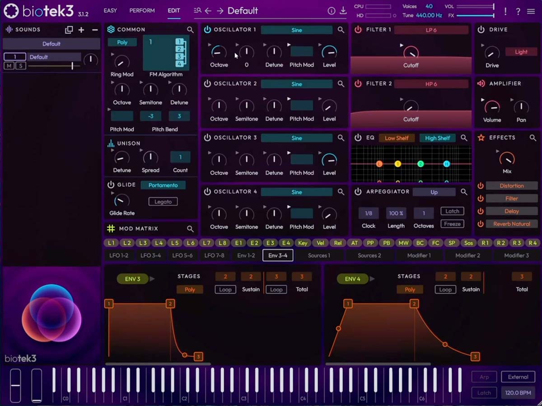Open Oscillator 3 magnifier icon
Image resolution: width=542 pixels, height=406 pixels.
click(341, 138)
